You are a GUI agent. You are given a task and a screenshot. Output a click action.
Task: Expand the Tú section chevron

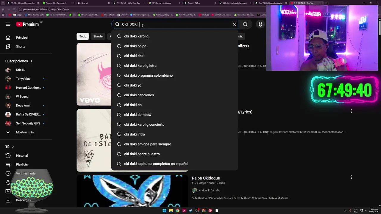(13, 147)
